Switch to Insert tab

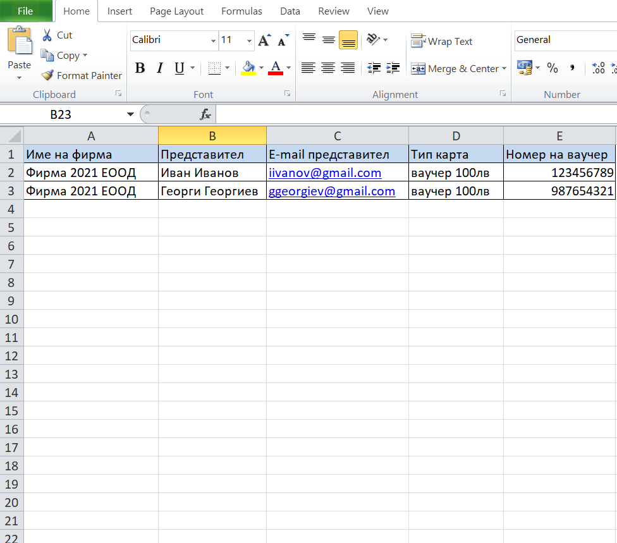click(119, 11)
